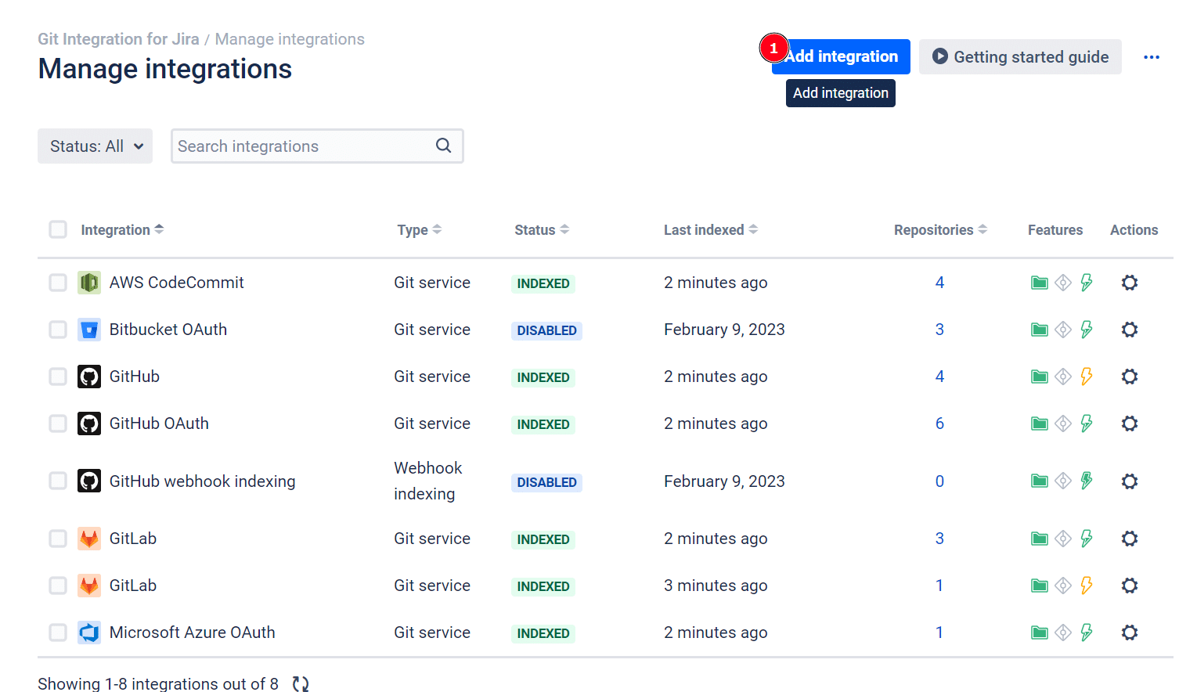Open the gear actions menu for AWS CodeCommit
Image resolution: width=1197 pixels, height=692 pixels.
1129,283
